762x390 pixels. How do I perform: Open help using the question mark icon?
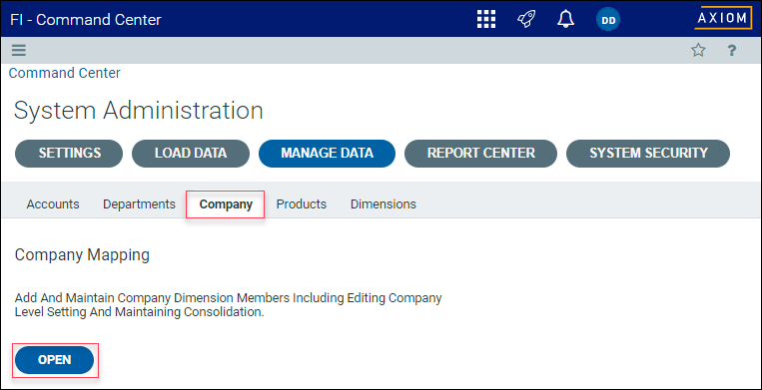click(732, 50)
